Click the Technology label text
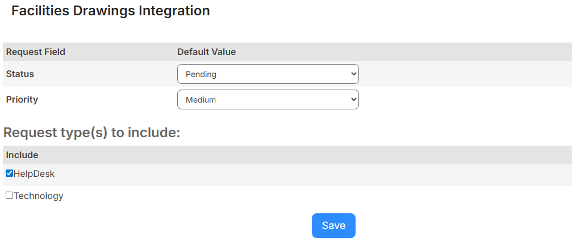This screenshot has height=246, width=572. coord(39,196)
